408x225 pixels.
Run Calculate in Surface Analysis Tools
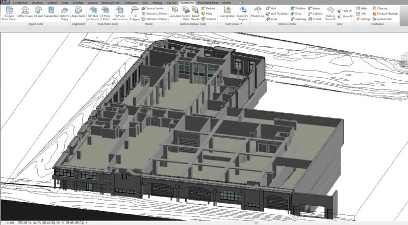(x=175, y=13)
